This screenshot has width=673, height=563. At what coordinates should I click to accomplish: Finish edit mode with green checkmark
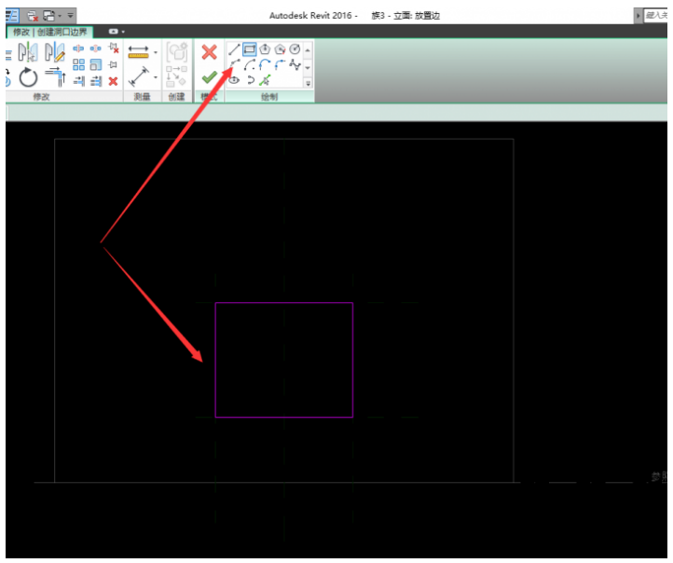coord(209,77)
